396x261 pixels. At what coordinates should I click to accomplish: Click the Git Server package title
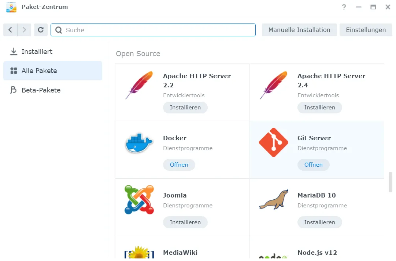pyautogui.click(x=314, y=138)
